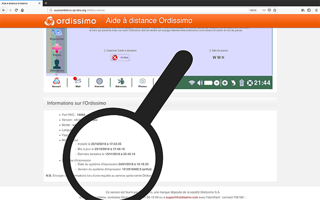This screenshot has width=320, height=200.
Task: Click the lifebuoy help icon
Action: 250,83
